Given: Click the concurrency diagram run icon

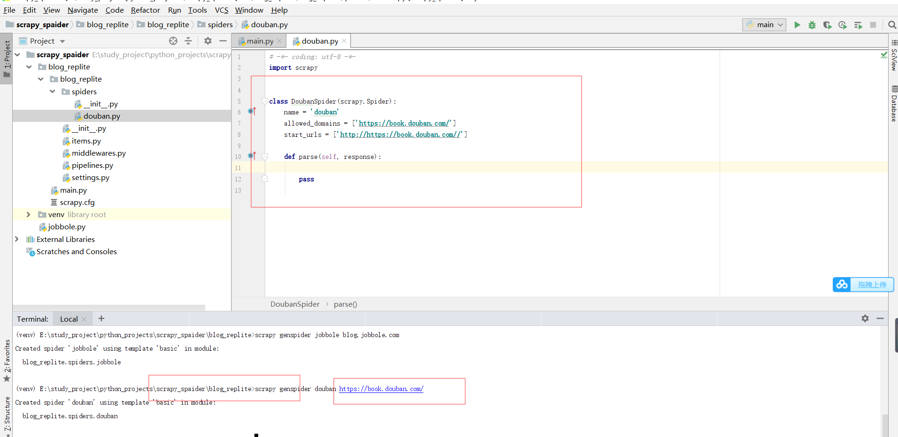Looking at the screenshot, I should (x=858, y=25).
